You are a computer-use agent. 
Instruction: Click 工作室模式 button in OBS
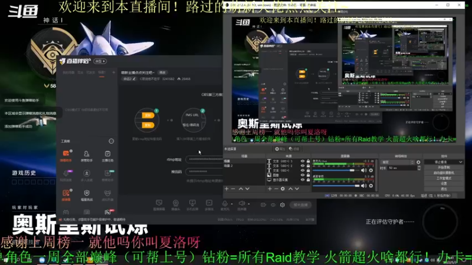click(444, 178)
